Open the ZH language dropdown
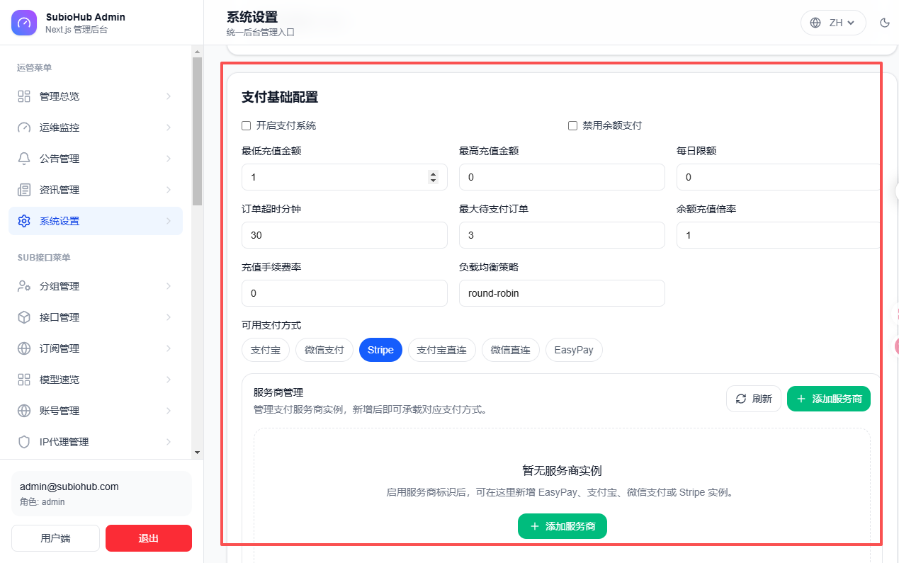This screenshot has width=899, height=563. coord(833,23)
